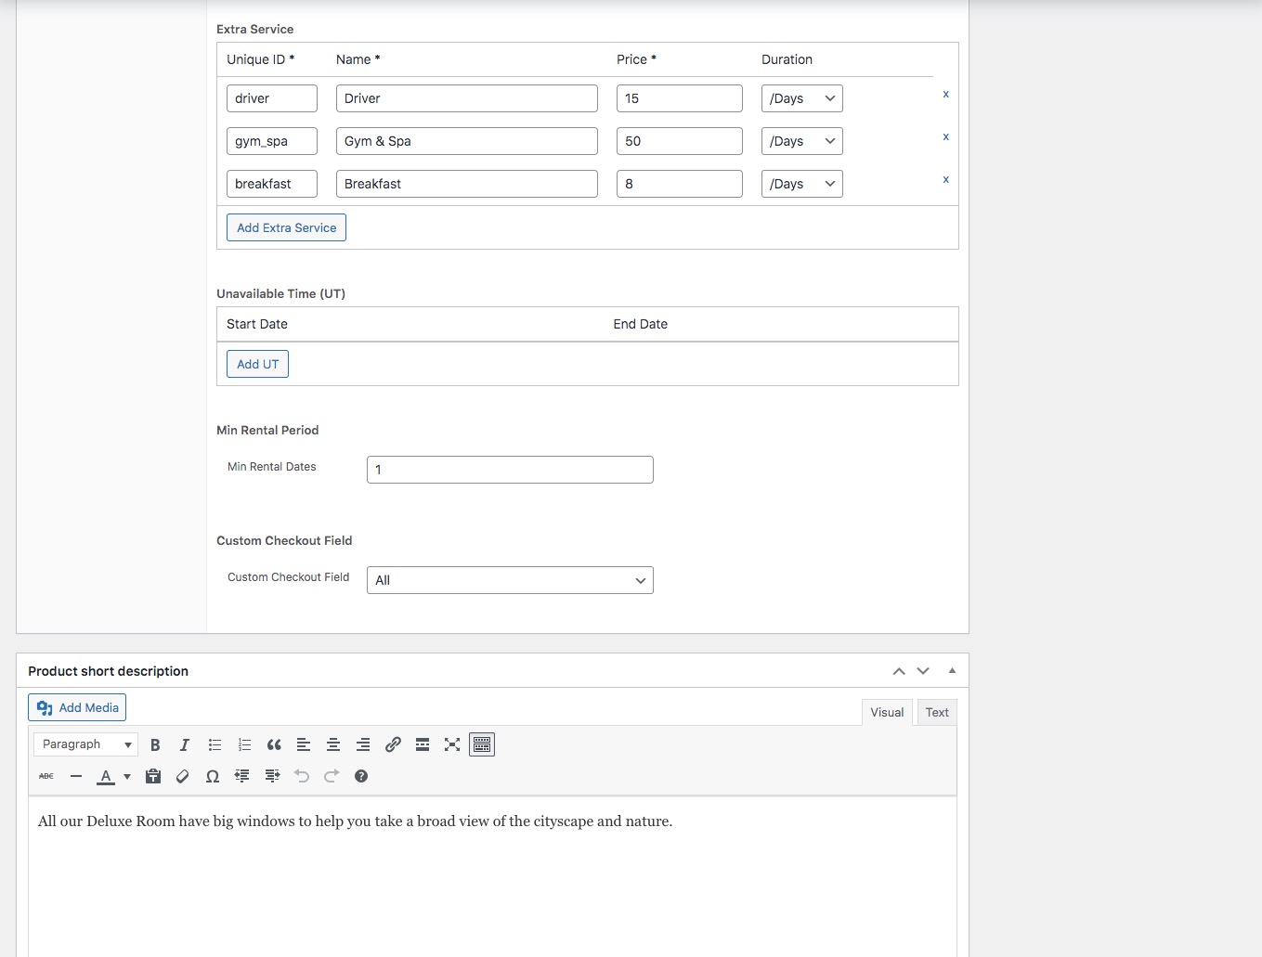
Task: Click the Add Extra Service button
Action: (x=286, y=227)
